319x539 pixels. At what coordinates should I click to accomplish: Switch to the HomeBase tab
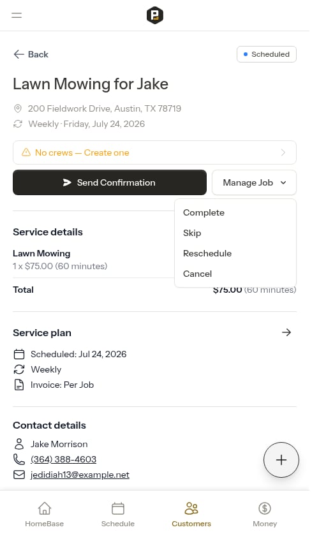click(45, 514)
